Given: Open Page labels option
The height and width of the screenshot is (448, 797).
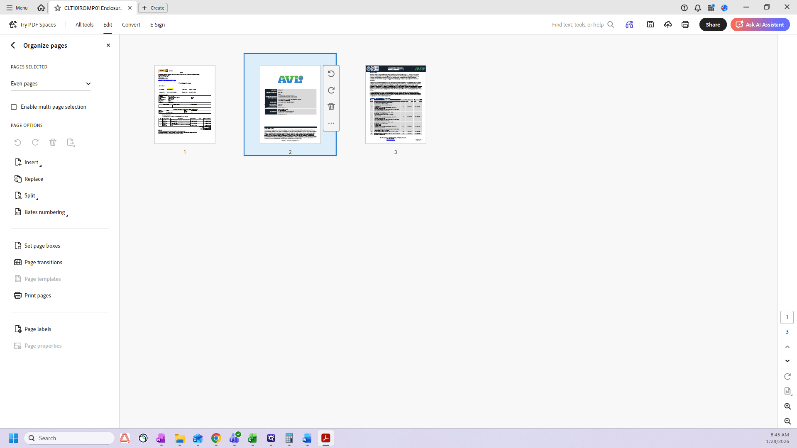Looking at the screenshot, I should pos(33,329).
